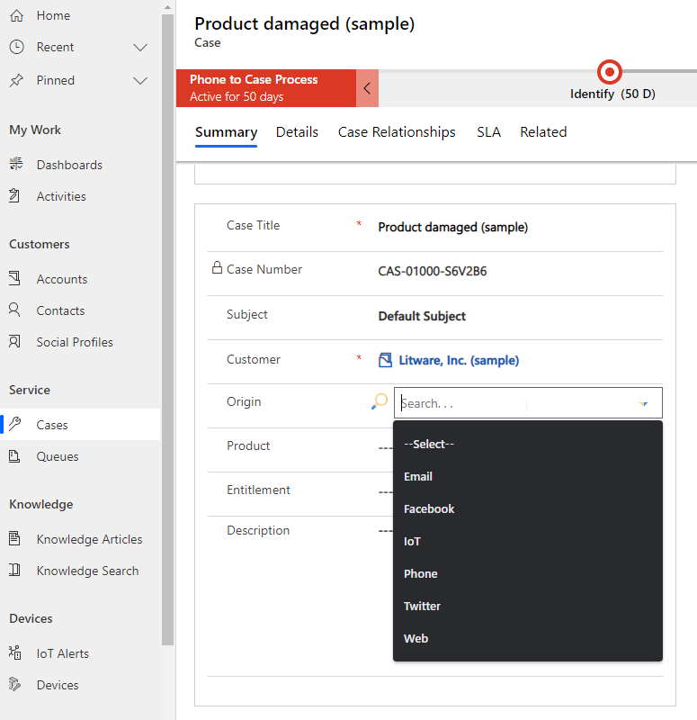Click the Accounts icon under Customers
The width and height of the screenshot is (697, 720).
14,278
